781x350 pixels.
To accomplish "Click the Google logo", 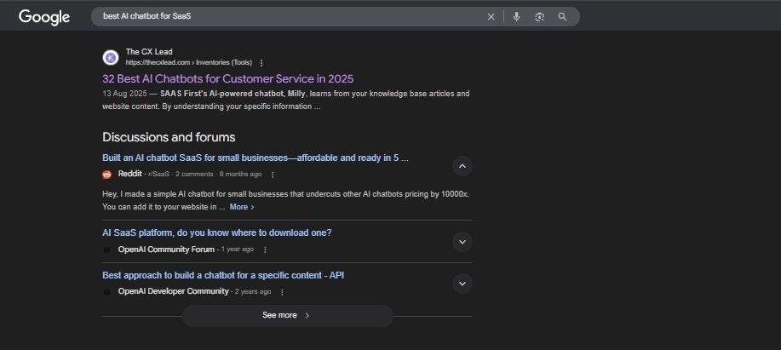I will tap(44, 17).
